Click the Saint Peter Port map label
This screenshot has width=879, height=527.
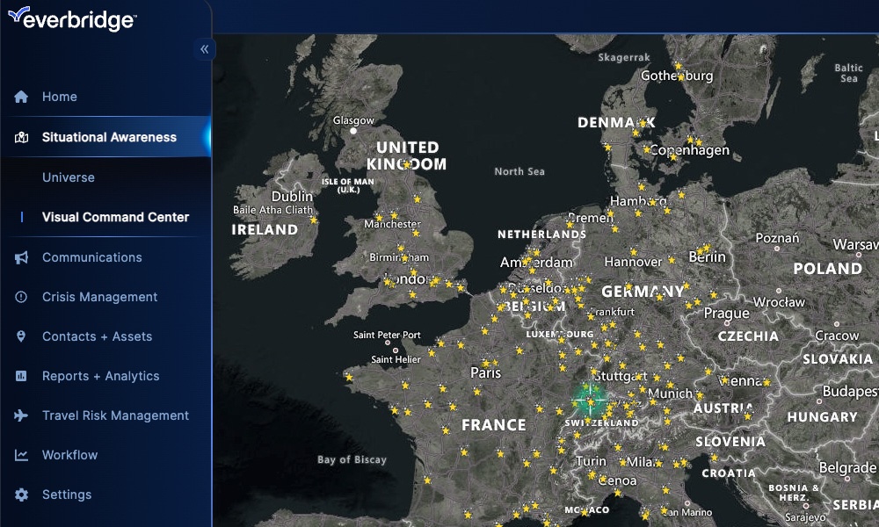click(387, 335)
